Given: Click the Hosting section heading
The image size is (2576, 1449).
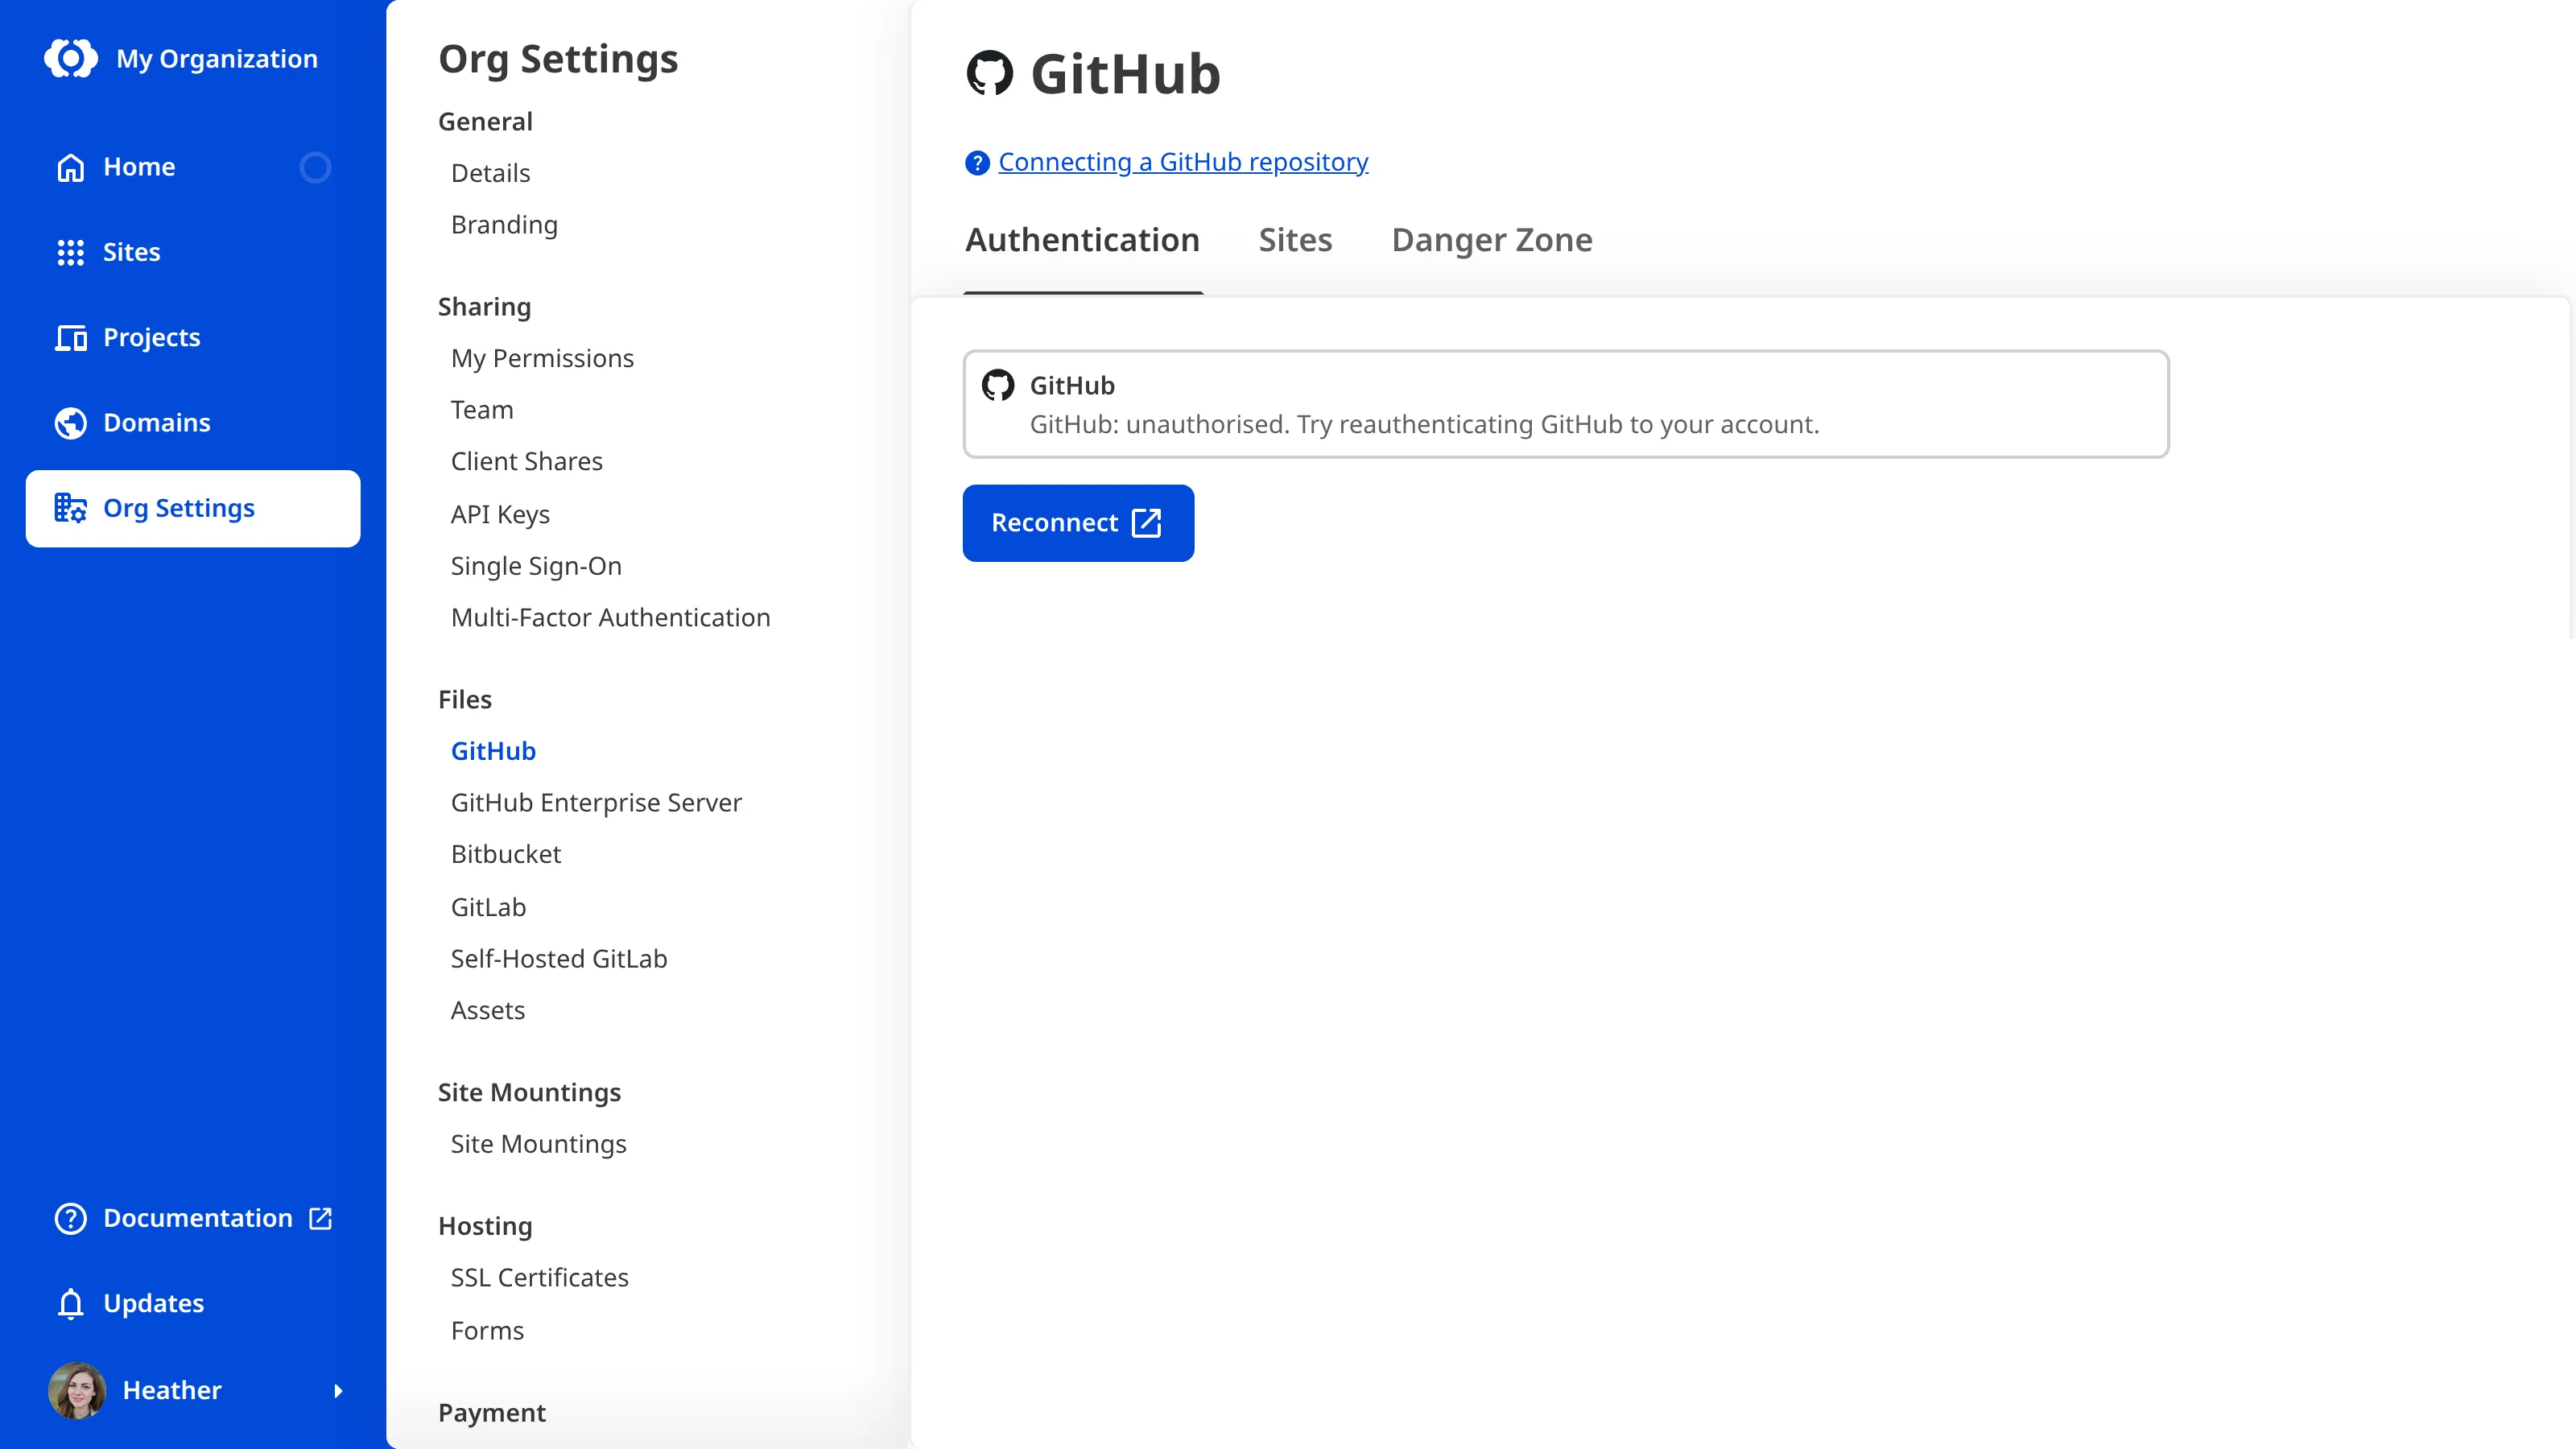Looking at the screenshot, I should point(485,1226).
